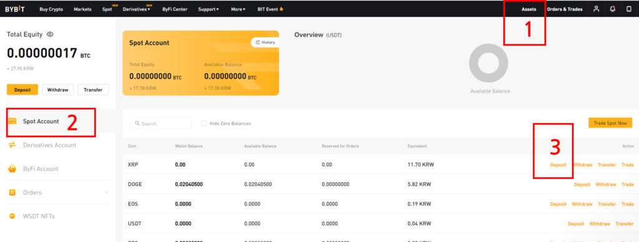Click the Wallet Balance column header
Image resolution: width=639 pixels, height=242 pixels.
188,146
